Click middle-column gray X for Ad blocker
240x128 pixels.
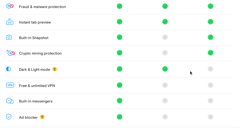tap(165, 117)
